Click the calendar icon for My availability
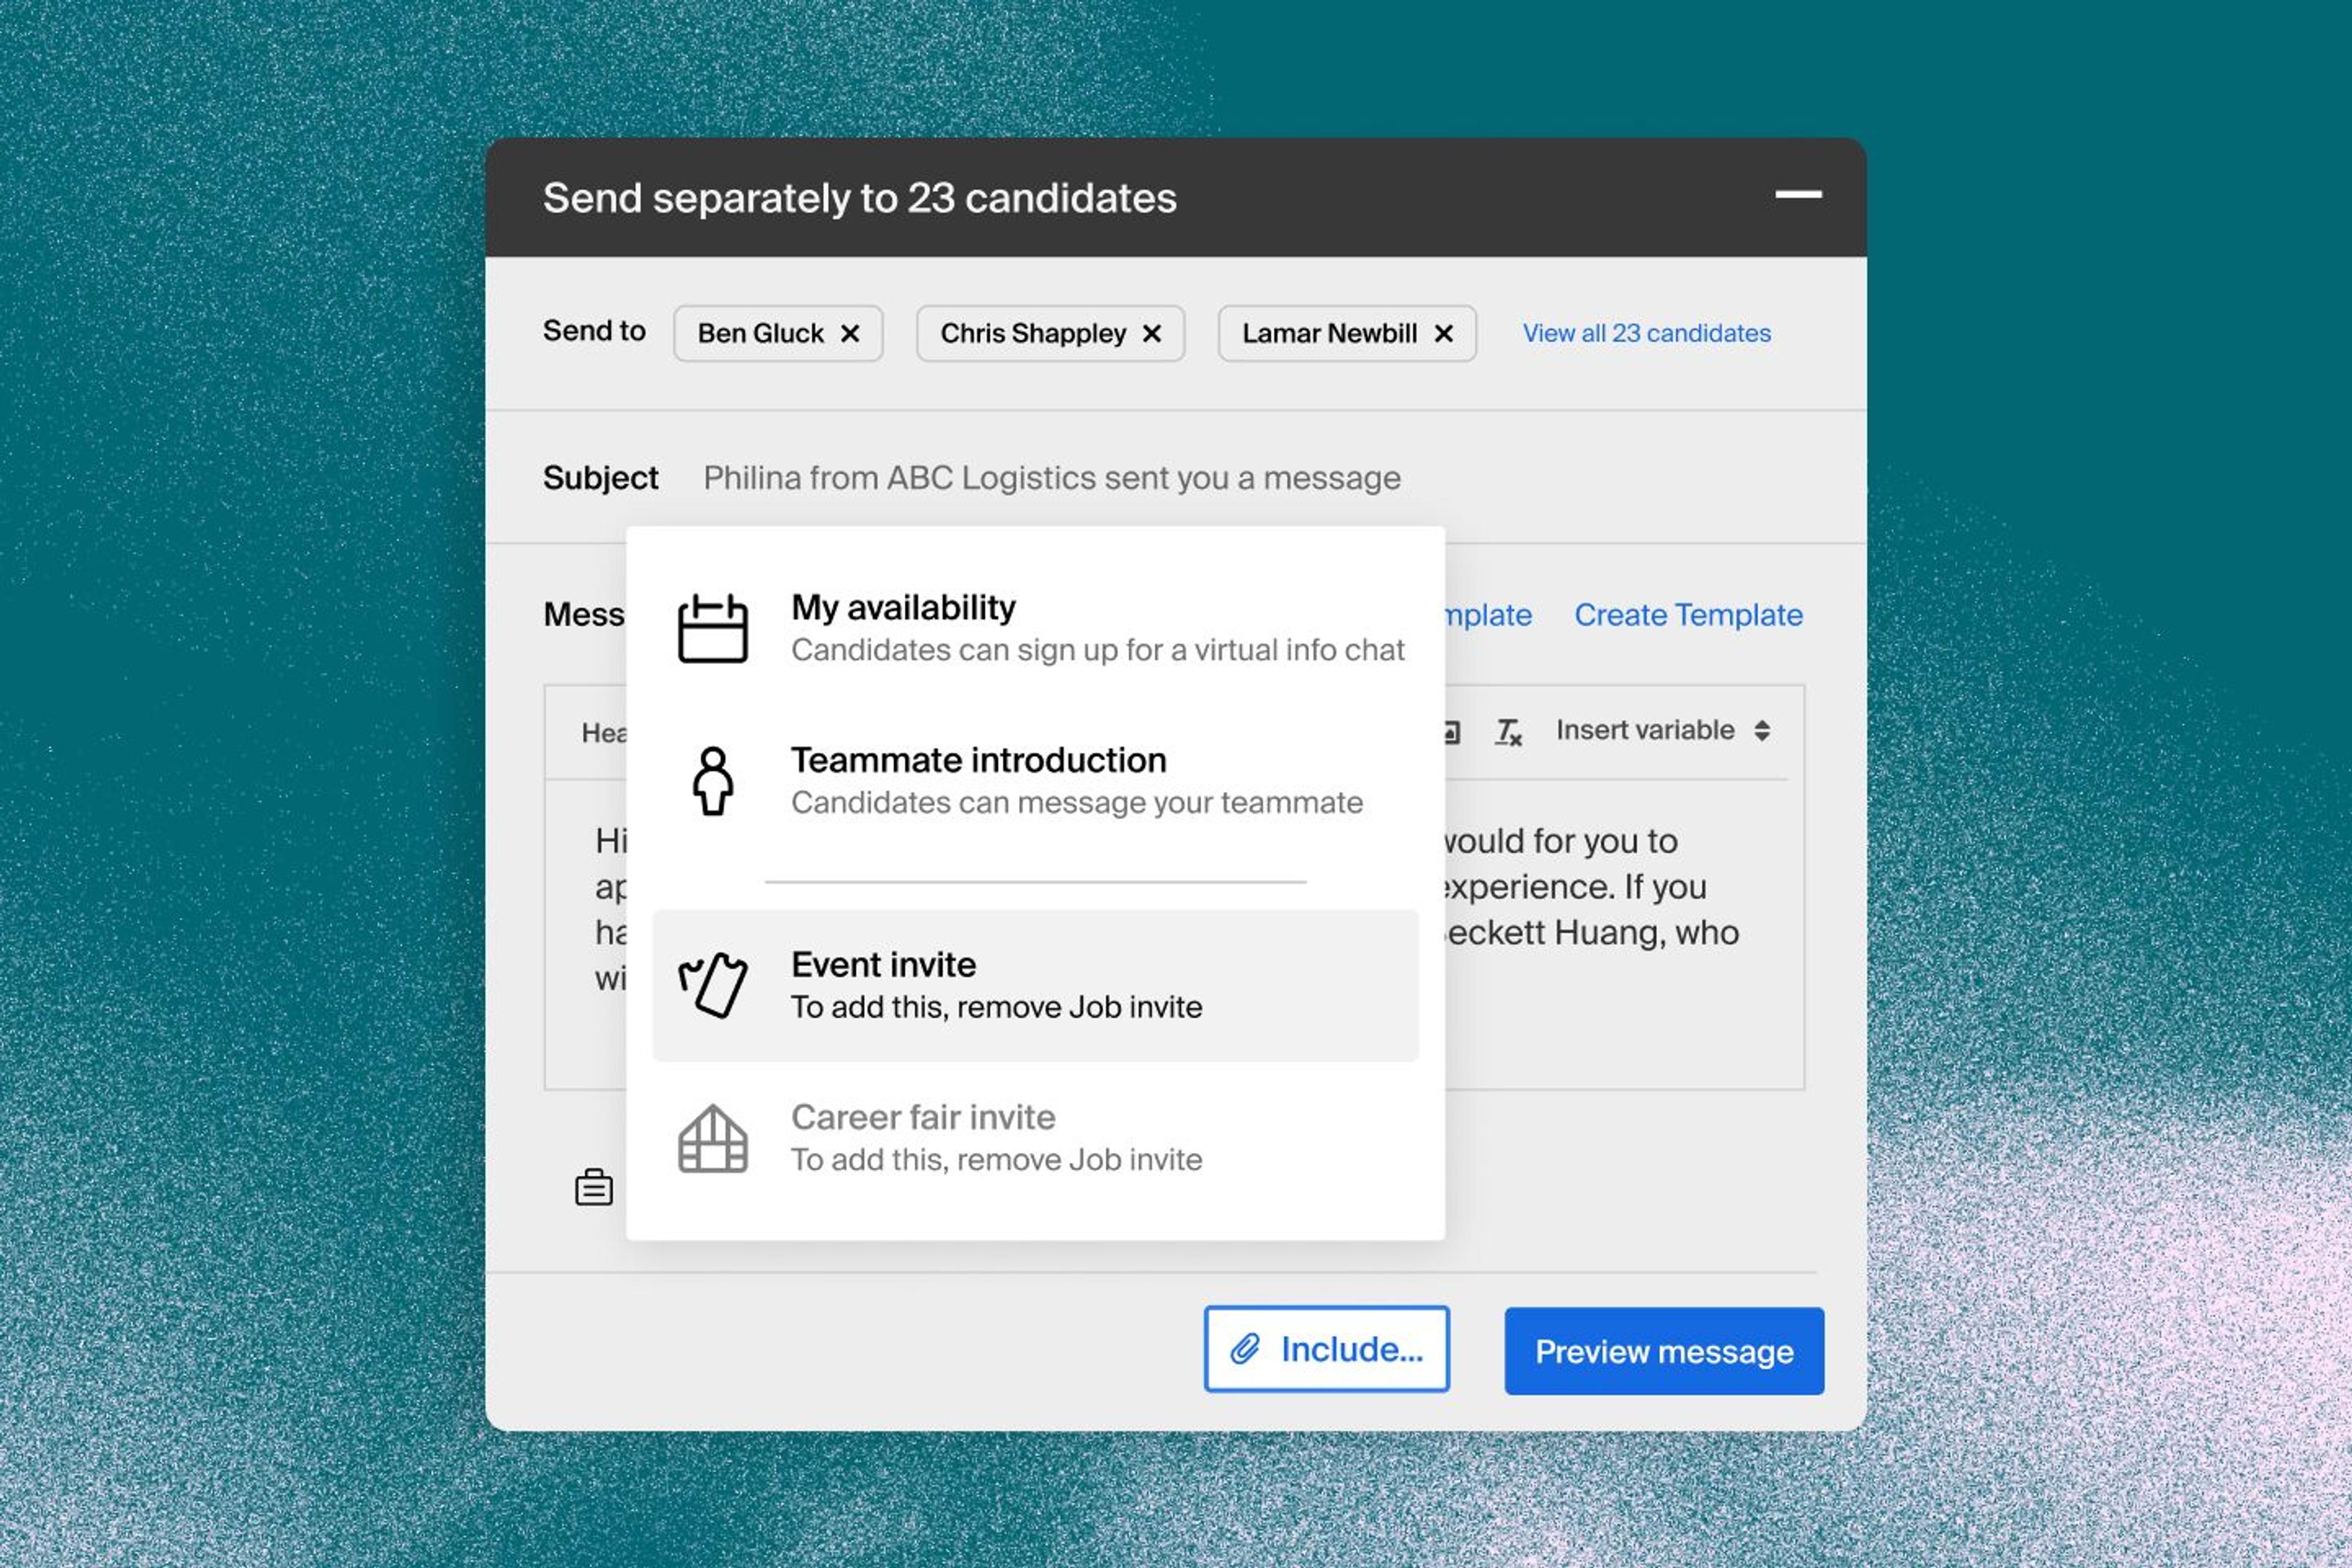This screenshot has height=1568, width=2352. (x=712, y=628)
